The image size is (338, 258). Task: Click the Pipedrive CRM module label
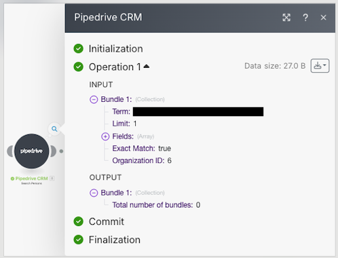(32, 179)
